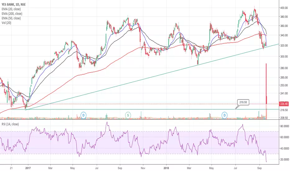Click the 208.50 price axis label
The height and width of the screenshot is (171, 290).
(284, 118)
